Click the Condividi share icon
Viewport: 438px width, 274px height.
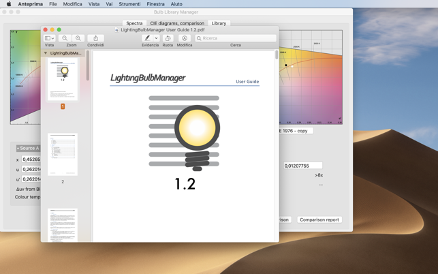pos(95,38)
